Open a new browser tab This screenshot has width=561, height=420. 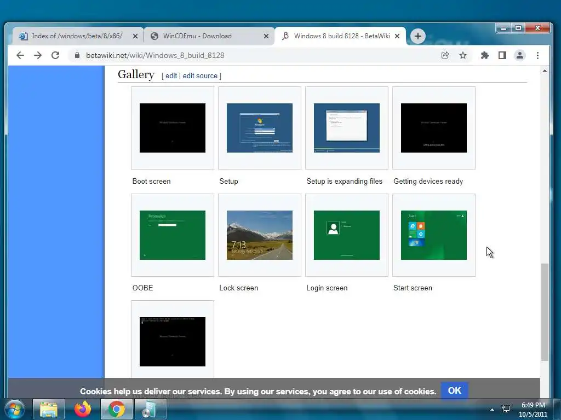pos(417,36)
